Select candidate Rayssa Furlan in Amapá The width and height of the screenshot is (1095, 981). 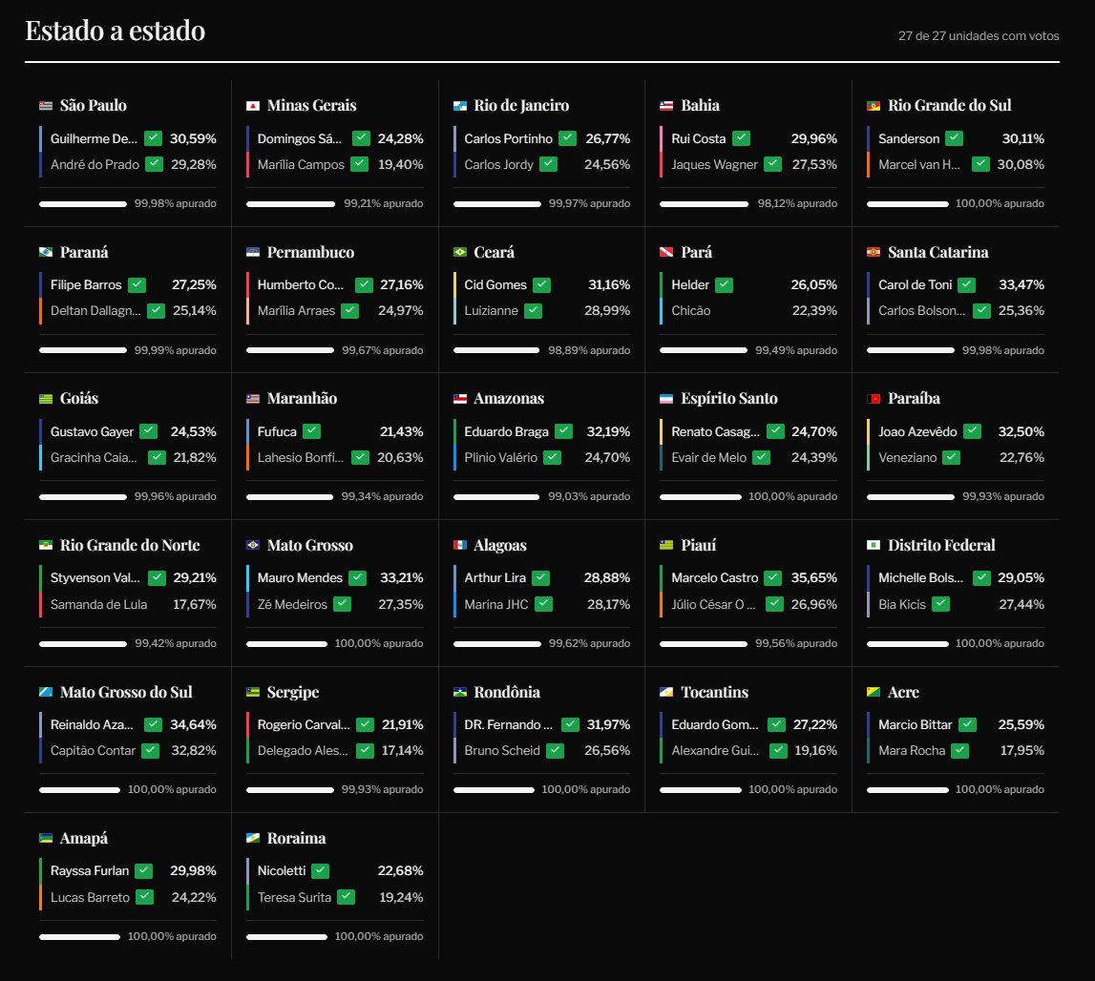click(90, 870)
